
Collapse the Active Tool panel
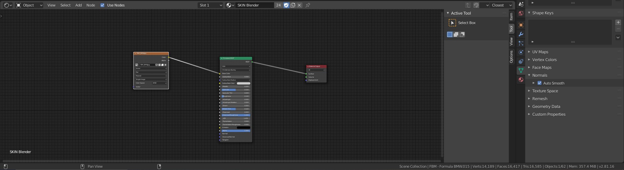448,13
